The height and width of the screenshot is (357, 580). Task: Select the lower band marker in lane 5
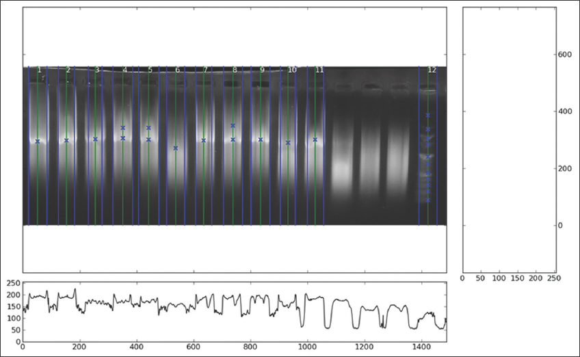coord(148,140)
